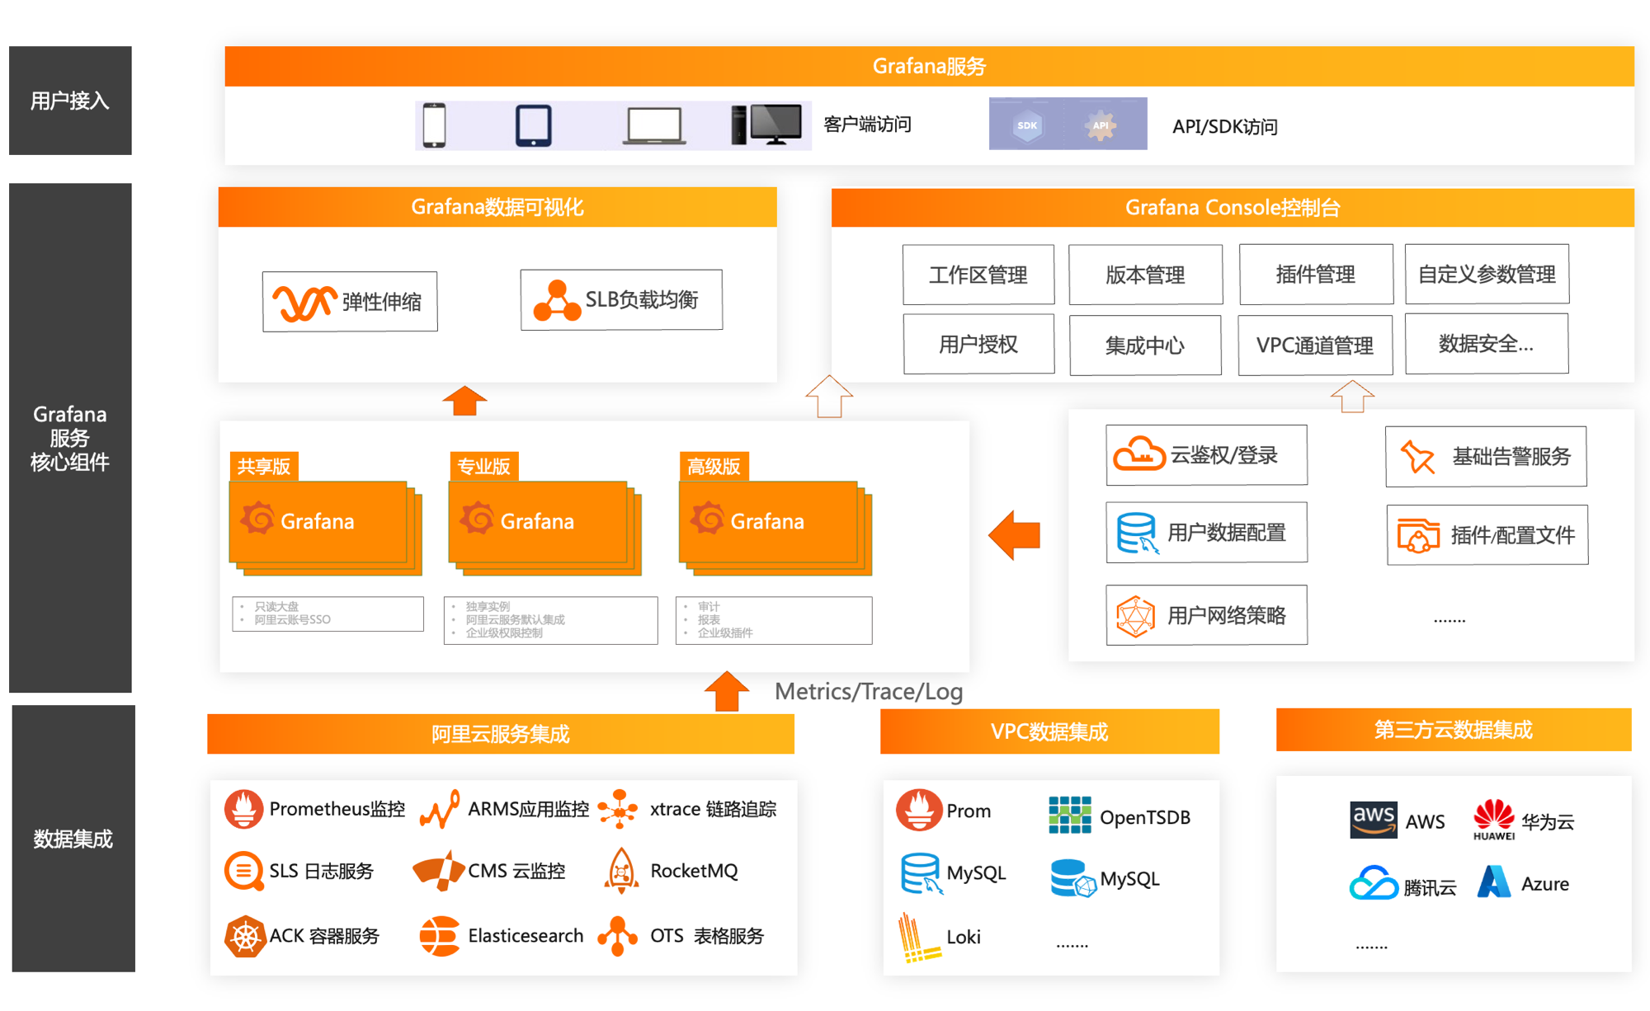This screenshot has width=1650, height=1011.
Task: Click the 第三方云数据集成 header
Action: tap(1454, 730)
